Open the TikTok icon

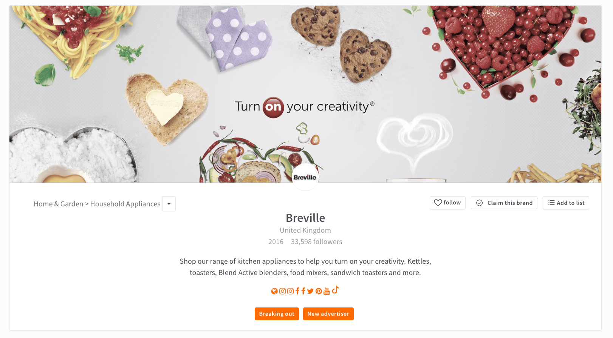click(x=335, y=290)
